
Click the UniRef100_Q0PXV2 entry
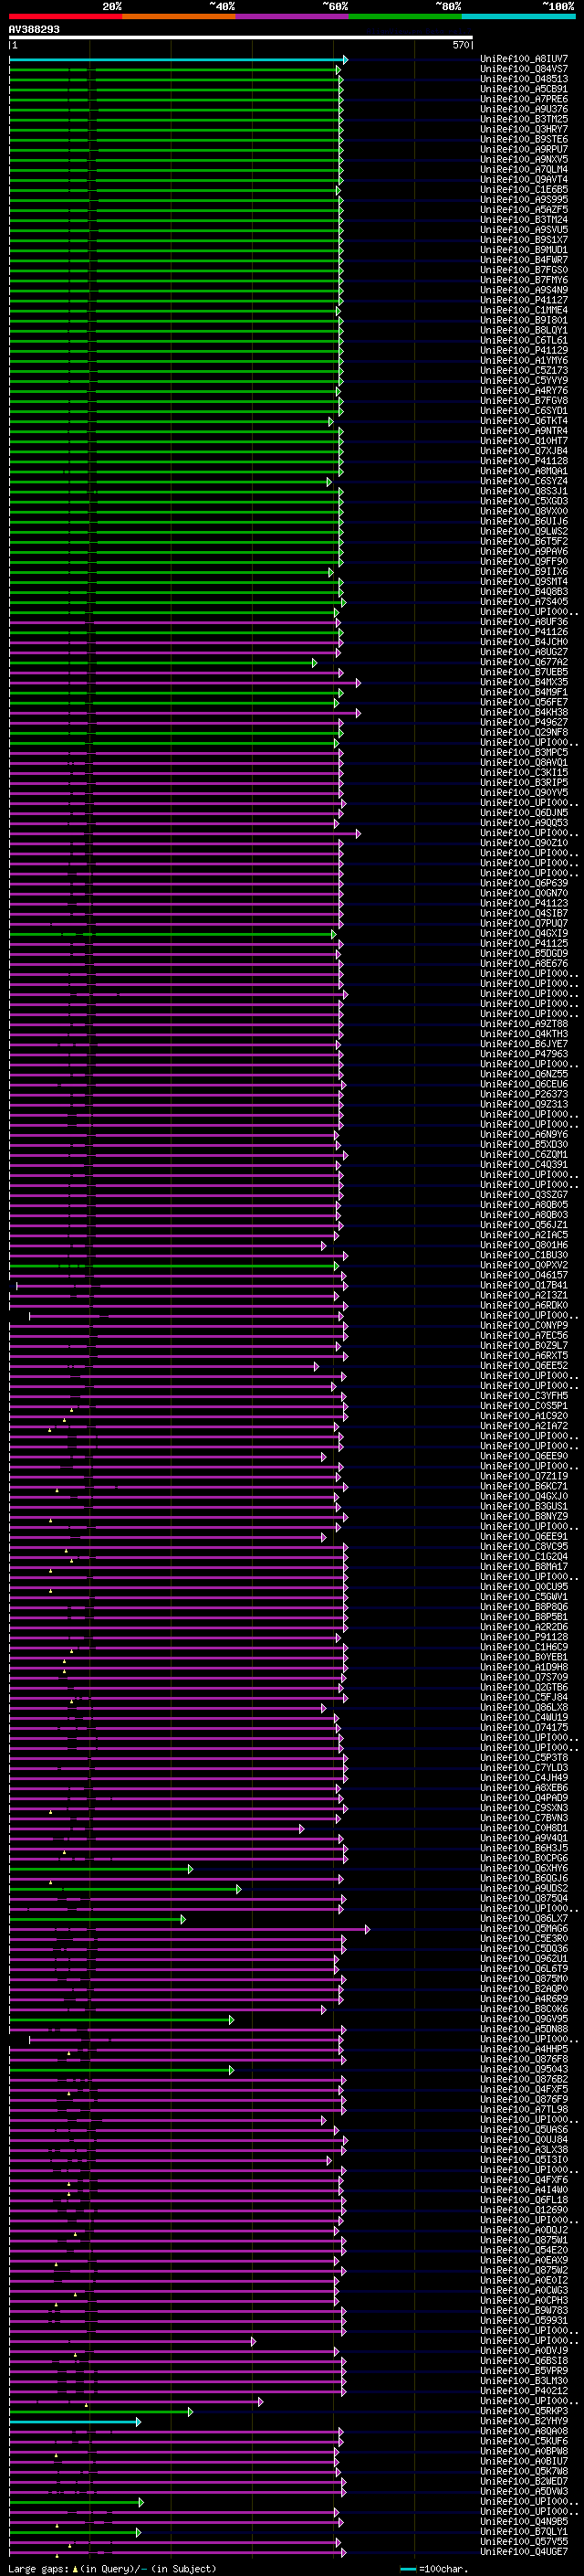coord(524,1265)
